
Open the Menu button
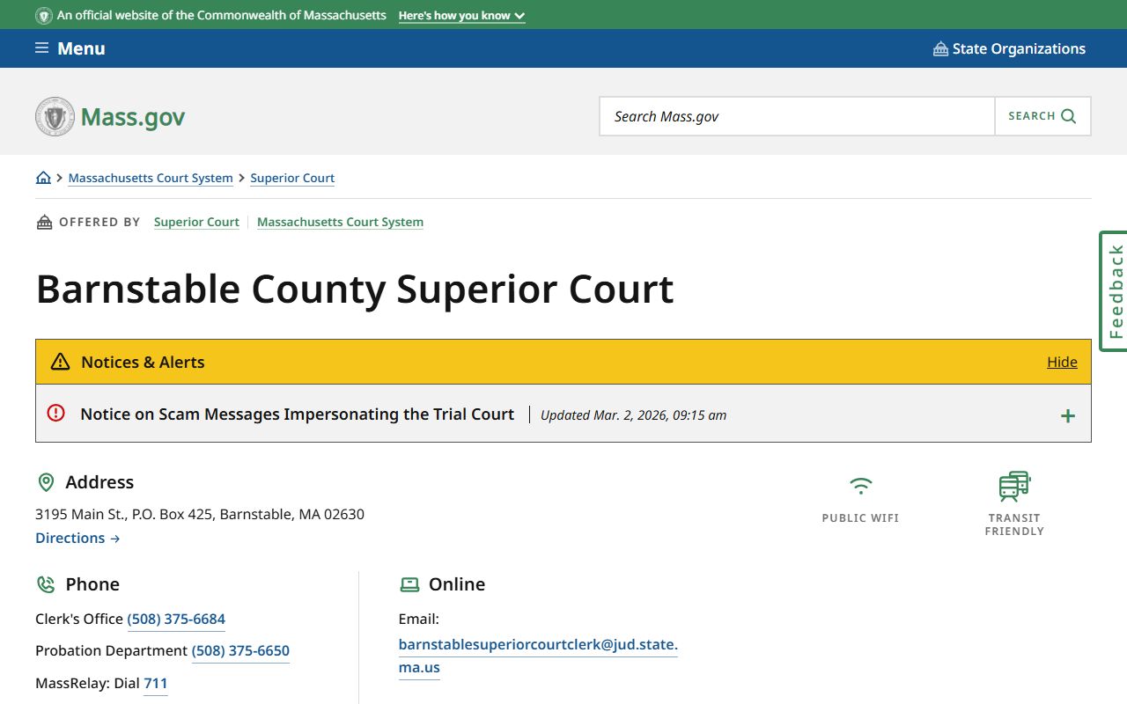tap(70, 48)
